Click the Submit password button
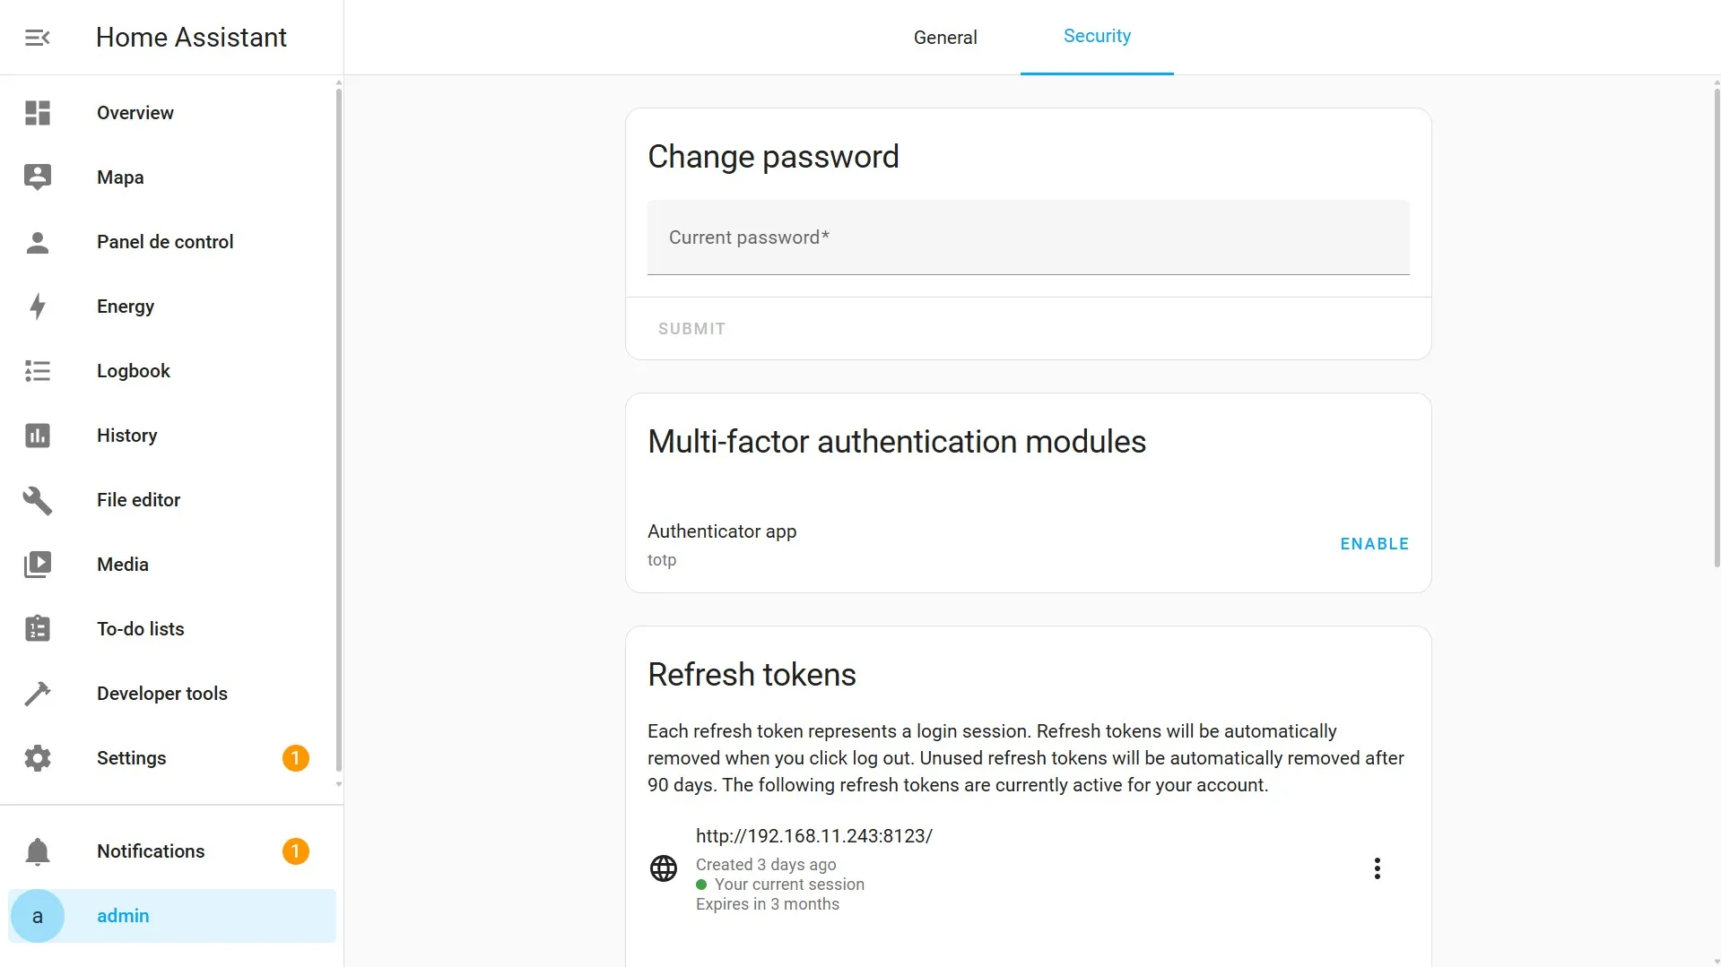 click(691, 329)
